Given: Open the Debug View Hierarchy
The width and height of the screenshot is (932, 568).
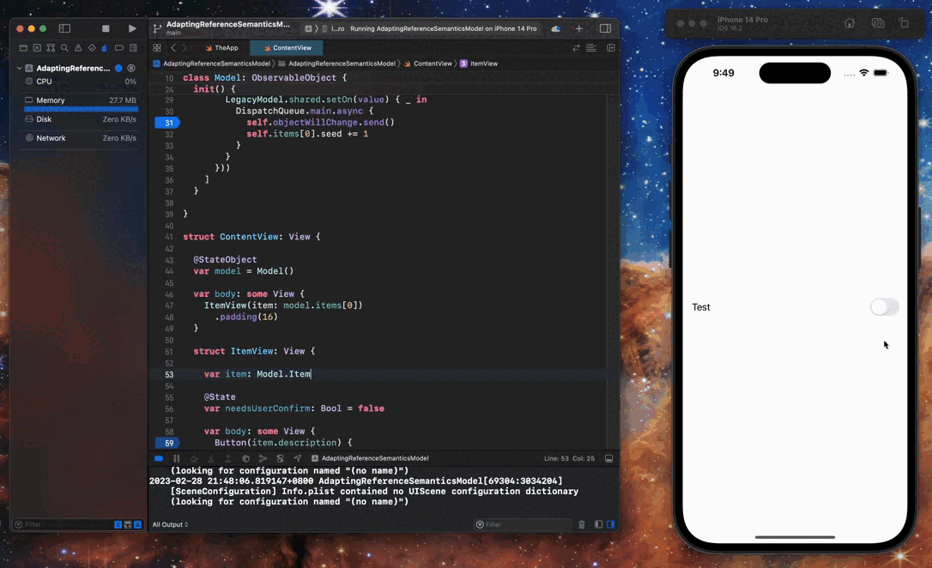Looking at the screenshot, I should tap(245, 459).
